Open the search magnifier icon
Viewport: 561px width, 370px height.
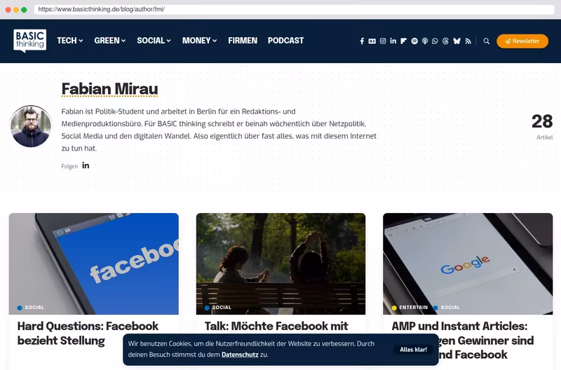pyautogui.click(x=486, y=41)
